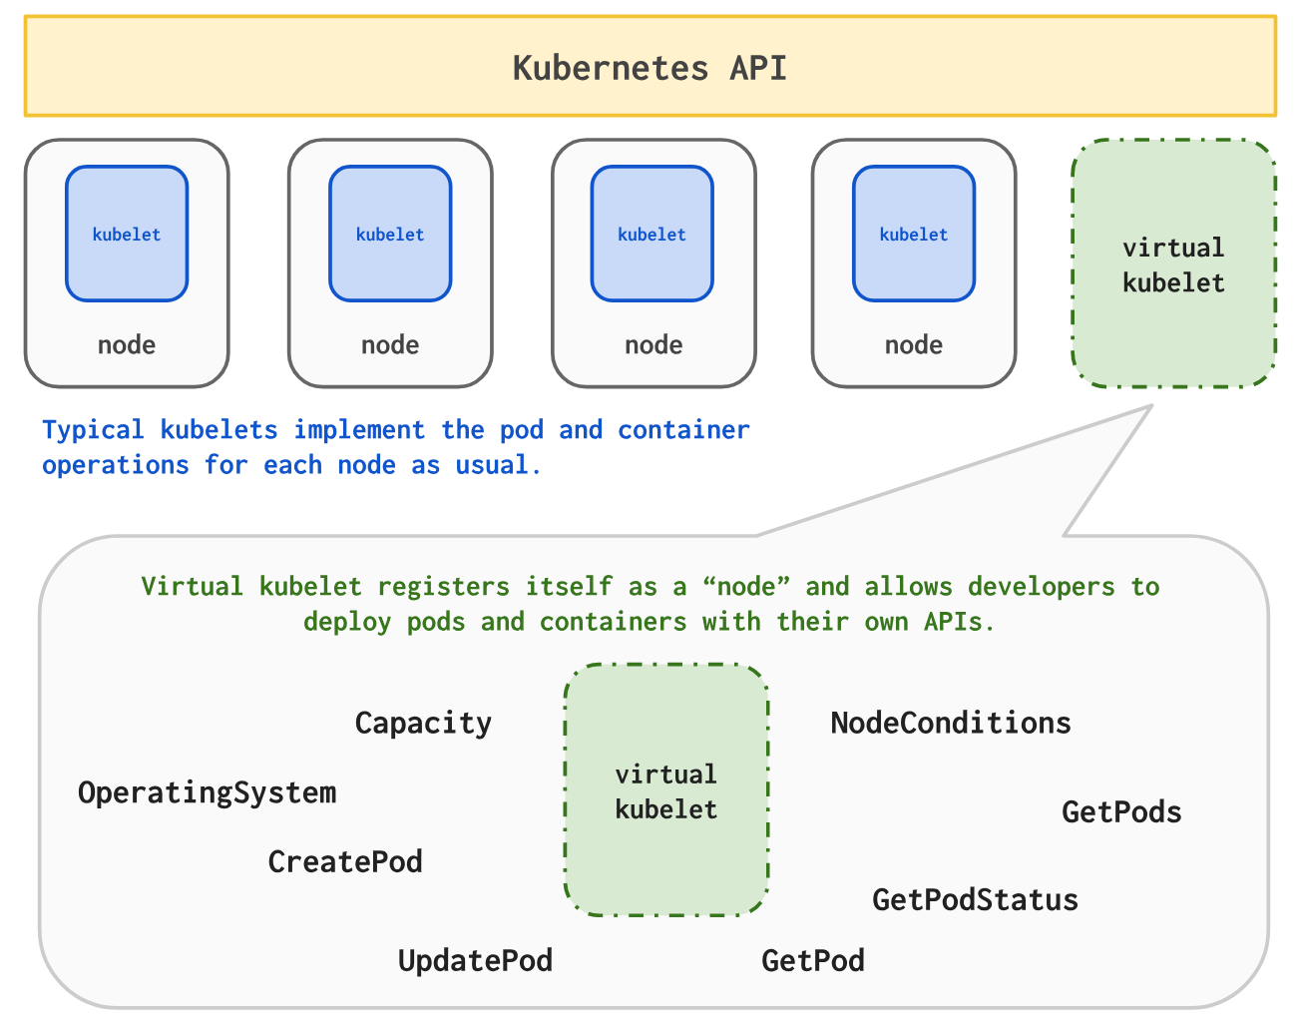This screenshot has width=1302, height=1031.
Task: Click the OperatingSystem label
Action: coord(208,791)
